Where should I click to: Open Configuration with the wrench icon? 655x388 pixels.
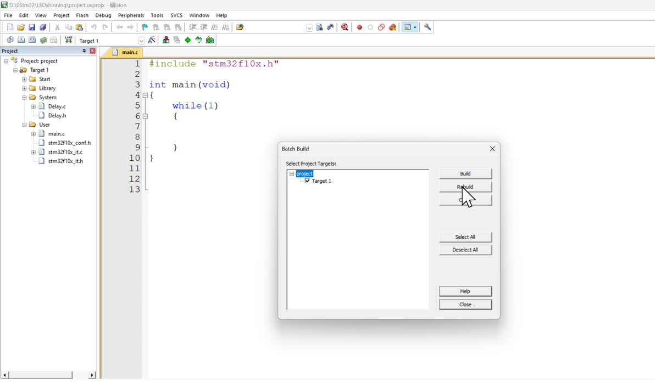pyautogui.click(x=428, y=27)
